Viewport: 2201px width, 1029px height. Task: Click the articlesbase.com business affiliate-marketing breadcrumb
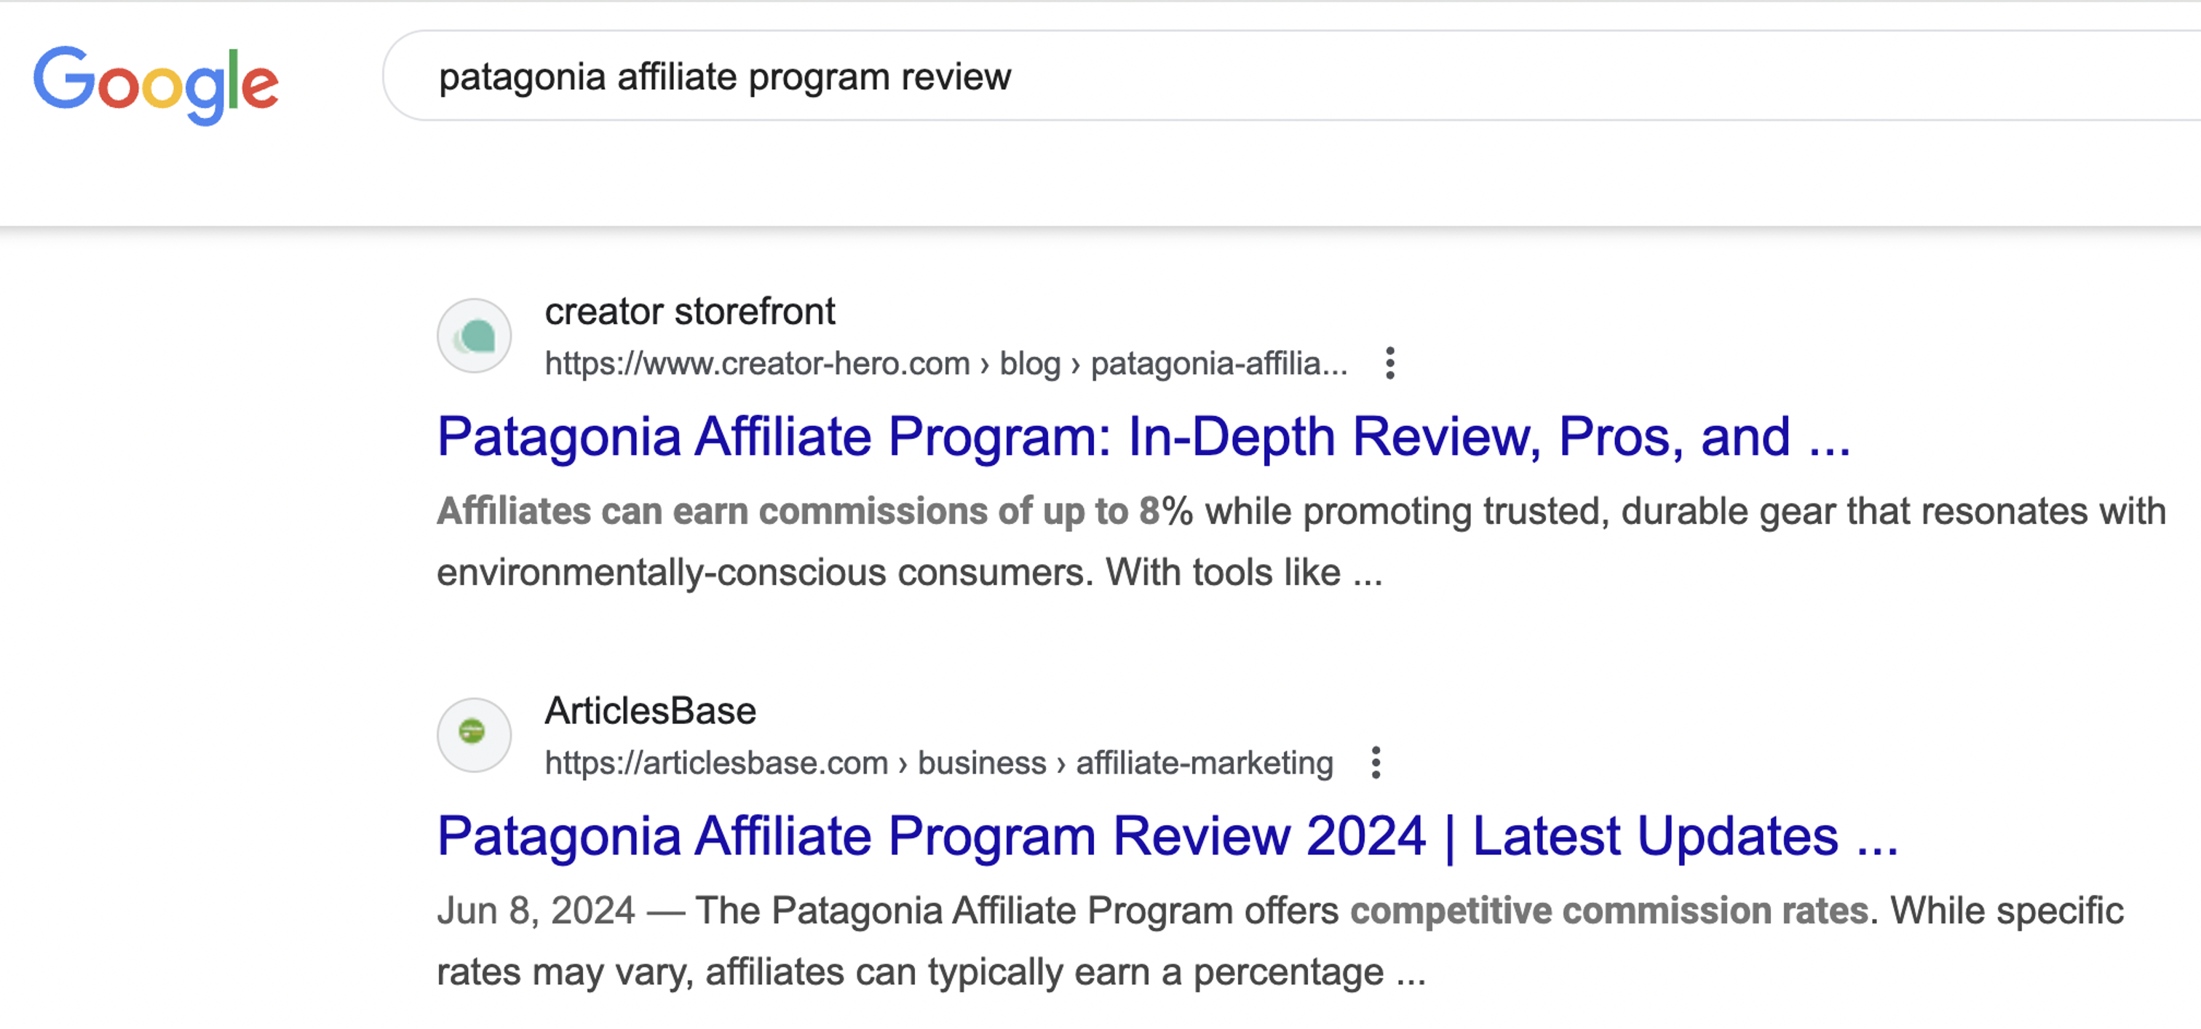pyautogui.click(x=939, y=763)
